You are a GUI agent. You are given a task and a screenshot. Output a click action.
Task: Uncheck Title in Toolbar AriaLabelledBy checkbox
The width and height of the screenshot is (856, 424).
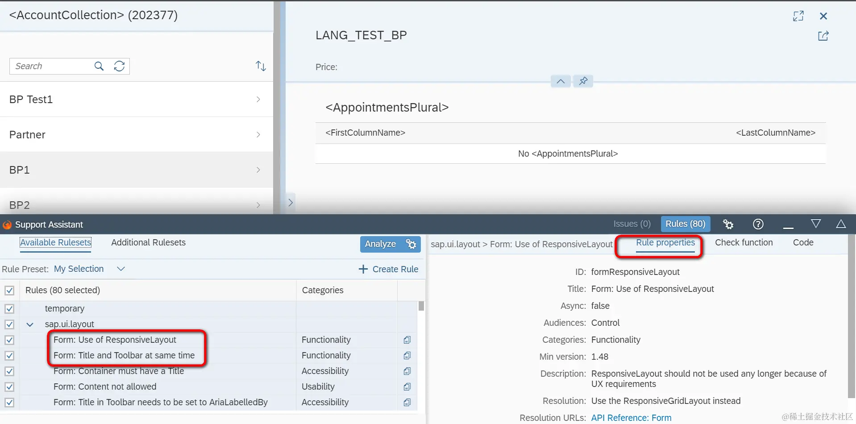(x=9, y=403)
